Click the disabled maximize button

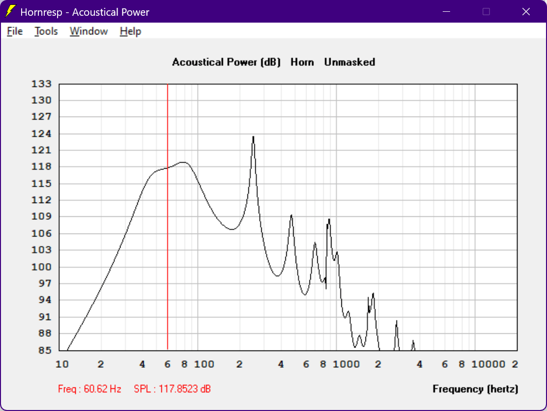coord(486,11)
